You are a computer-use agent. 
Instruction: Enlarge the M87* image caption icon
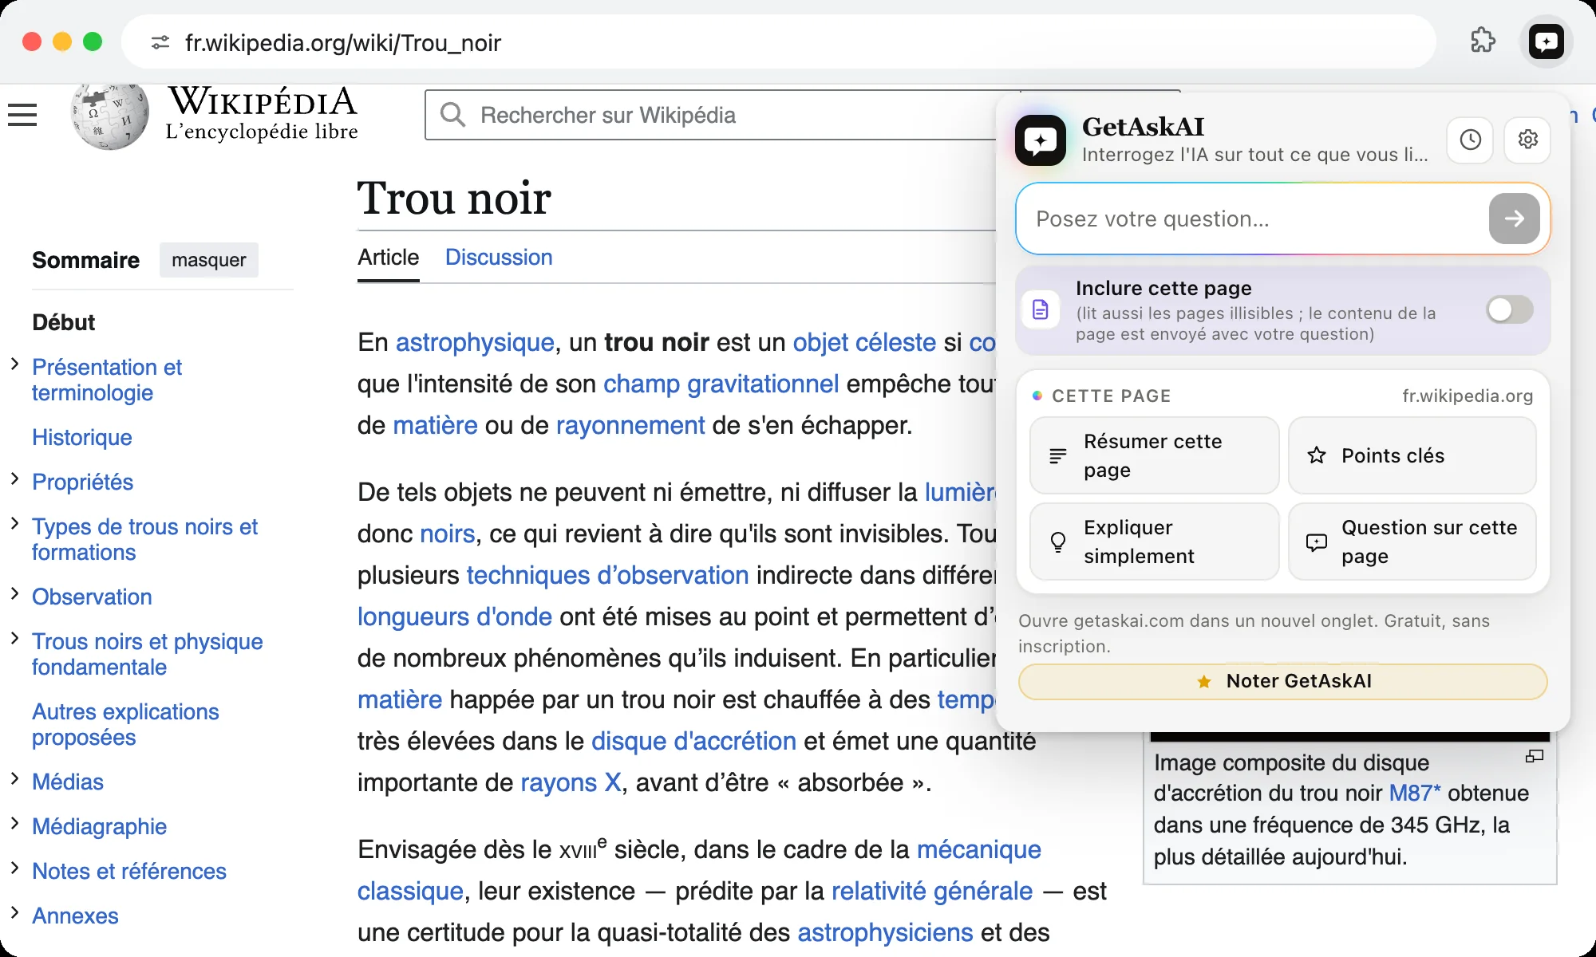pos(1534,756)
